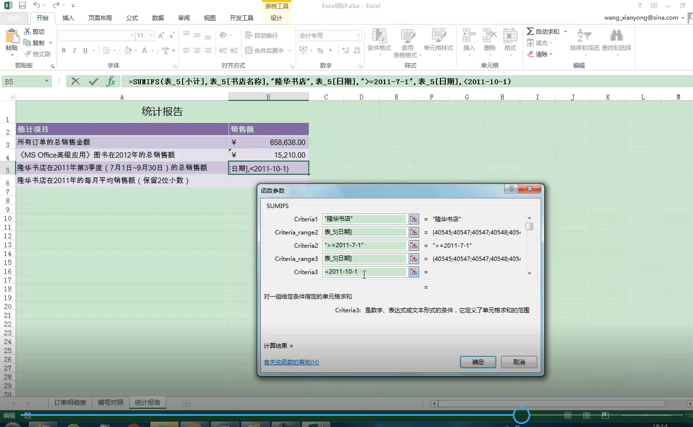Click the 确定 button in dialog

click(x=478, y=362)
